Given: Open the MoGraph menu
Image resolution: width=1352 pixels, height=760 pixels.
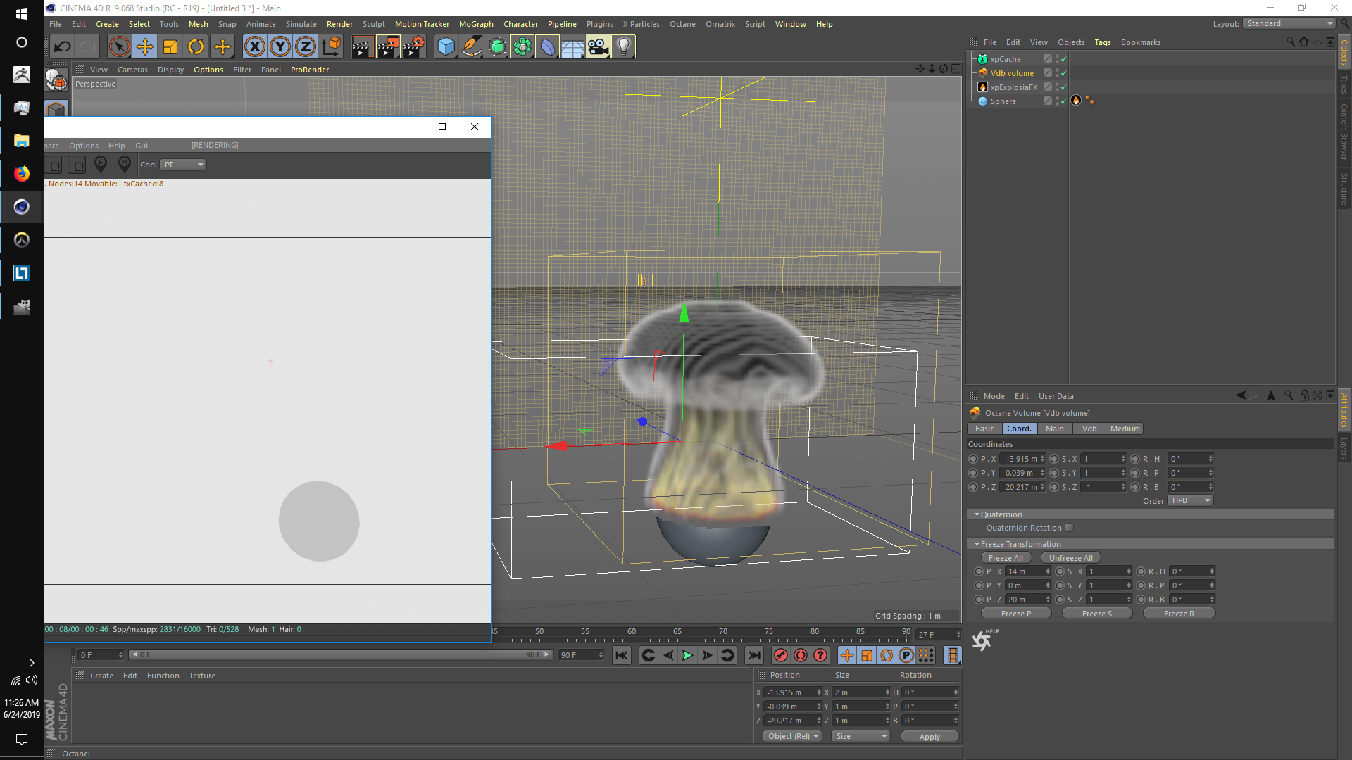Looking at the screenshot, I should (476, 24).
